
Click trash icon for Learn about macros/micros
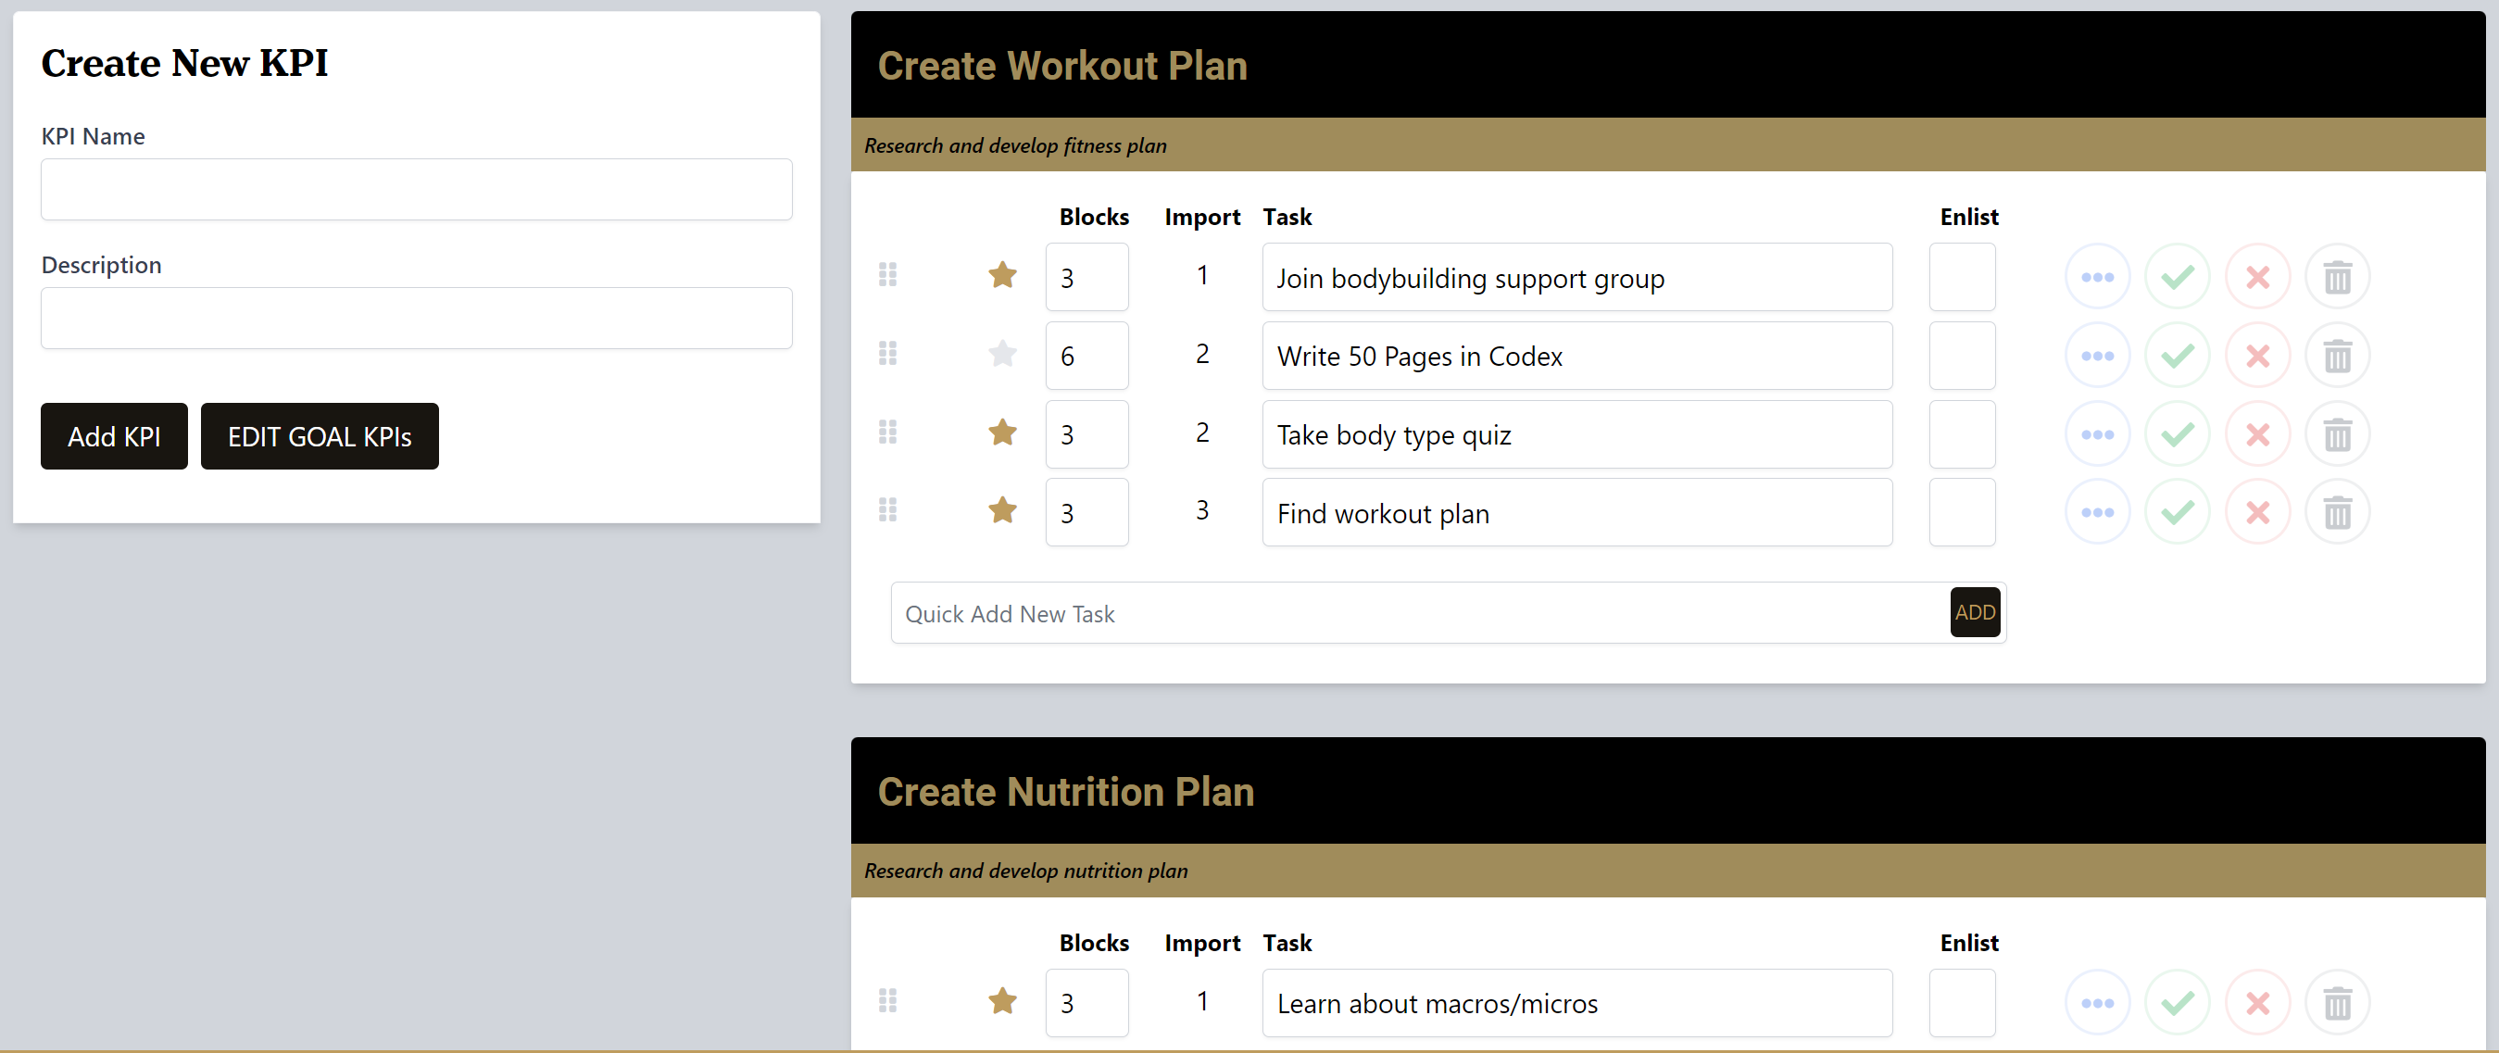(2336, 1003)
